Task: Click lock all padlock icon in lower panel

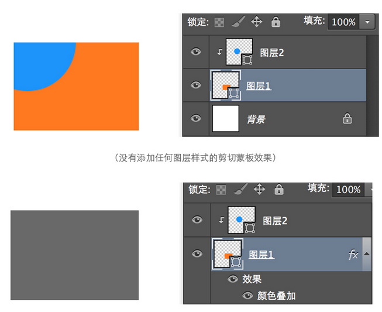Action: pyautogui.click(x=278, y=189)
